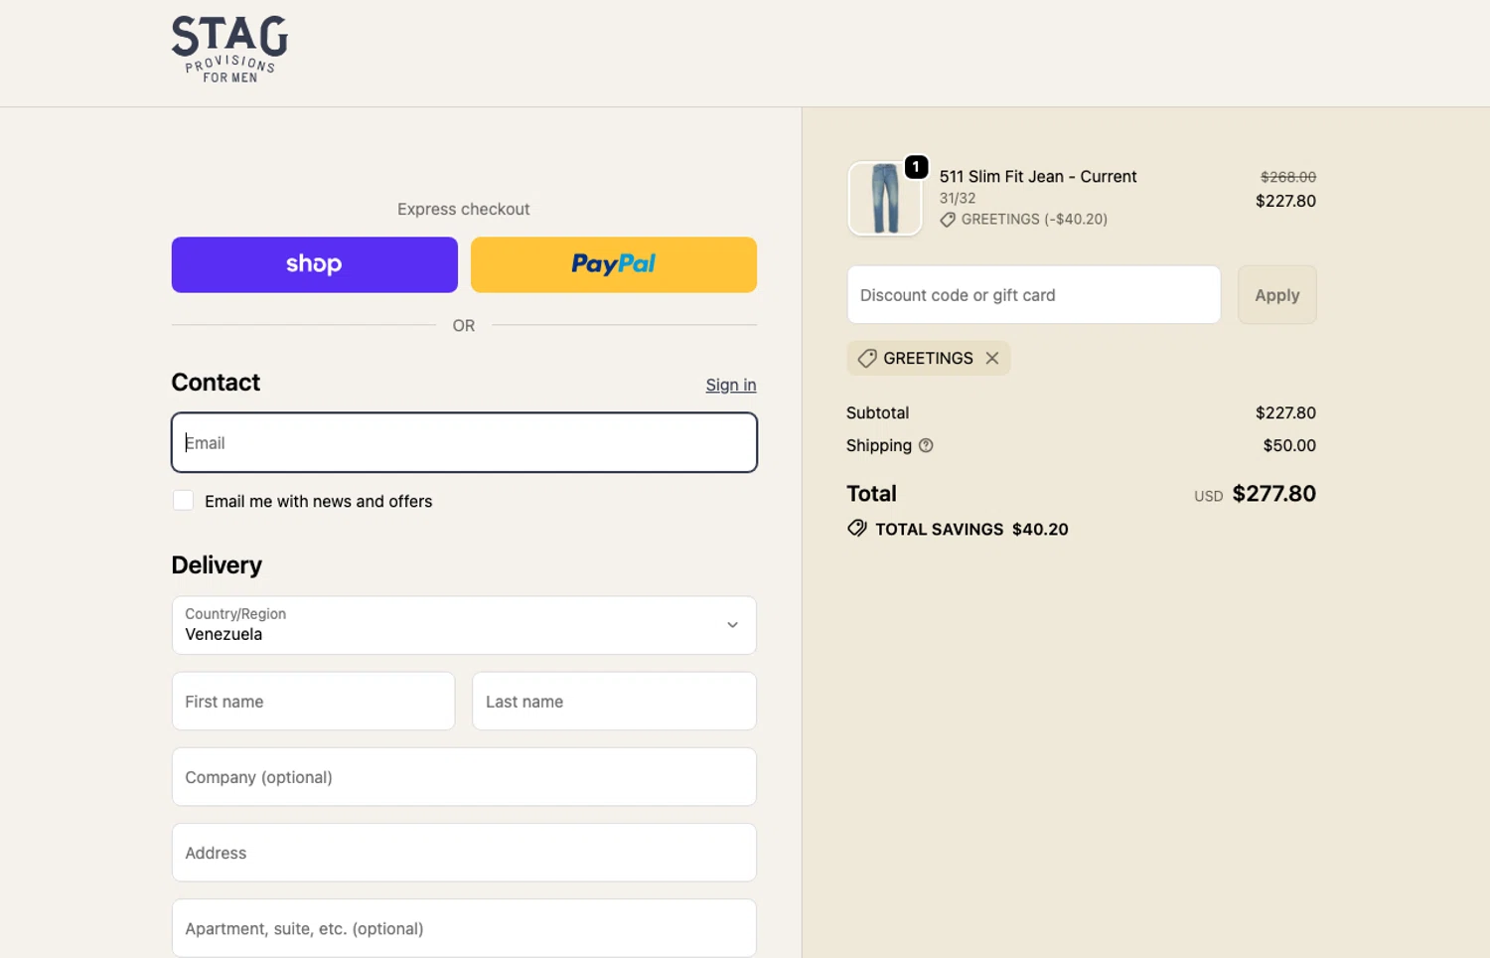
Task: Click the product name 511 Slim Fit Jean - Current
Action: point(1038,176)
